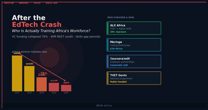Click the 2021 axis label
The width and height of the screenshot is (208, 110).
pos(17,93)
